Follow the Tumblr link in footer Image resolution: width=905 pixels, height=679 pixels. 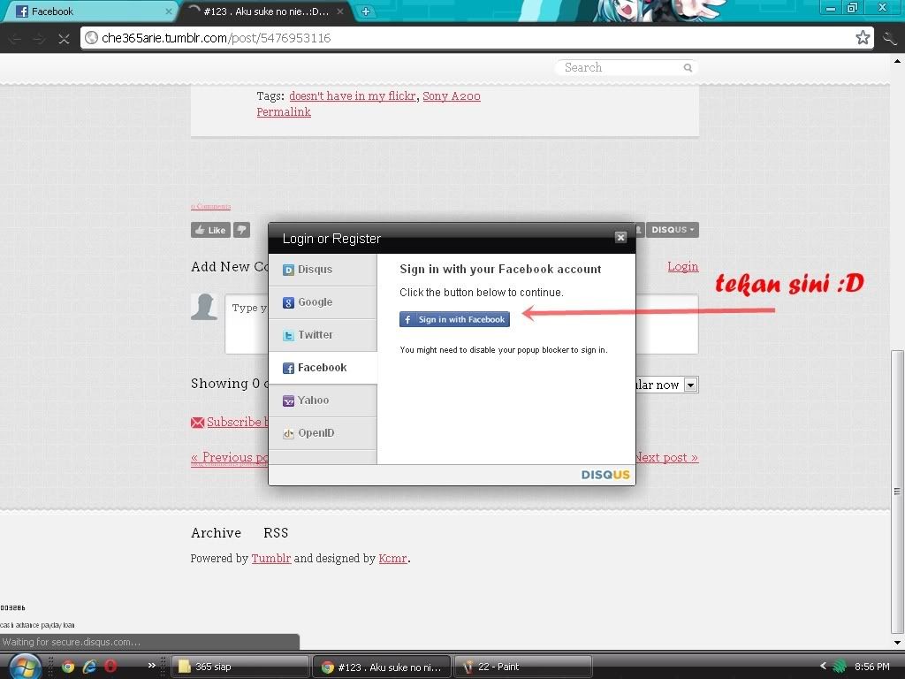[x=271, y=559]
